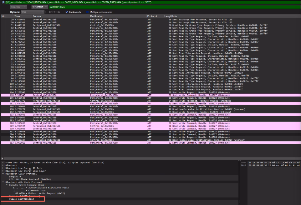Collapse the Bluetooth L2CAP Protocol node
Screen dimensions: 301x205
click(x=3, y=174)
